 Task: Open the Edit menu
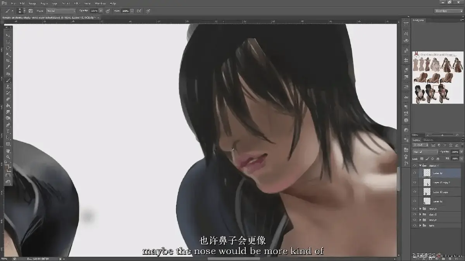22,3
